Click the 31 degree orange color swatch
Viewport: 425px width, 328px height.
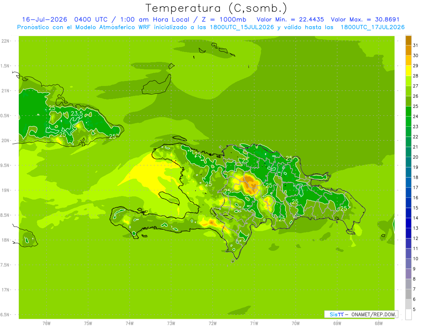408,41
